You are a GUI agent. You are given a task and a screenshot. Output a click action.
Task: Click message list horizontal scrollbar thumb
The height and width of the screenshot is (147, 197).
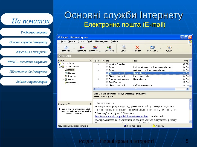136,89
